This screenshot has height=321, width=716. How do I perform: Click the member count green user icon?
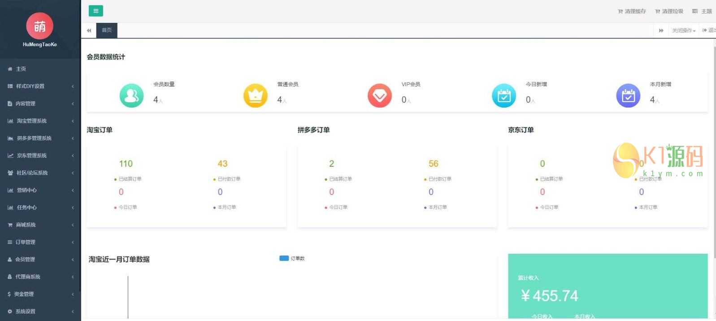[x=131, y=95]
